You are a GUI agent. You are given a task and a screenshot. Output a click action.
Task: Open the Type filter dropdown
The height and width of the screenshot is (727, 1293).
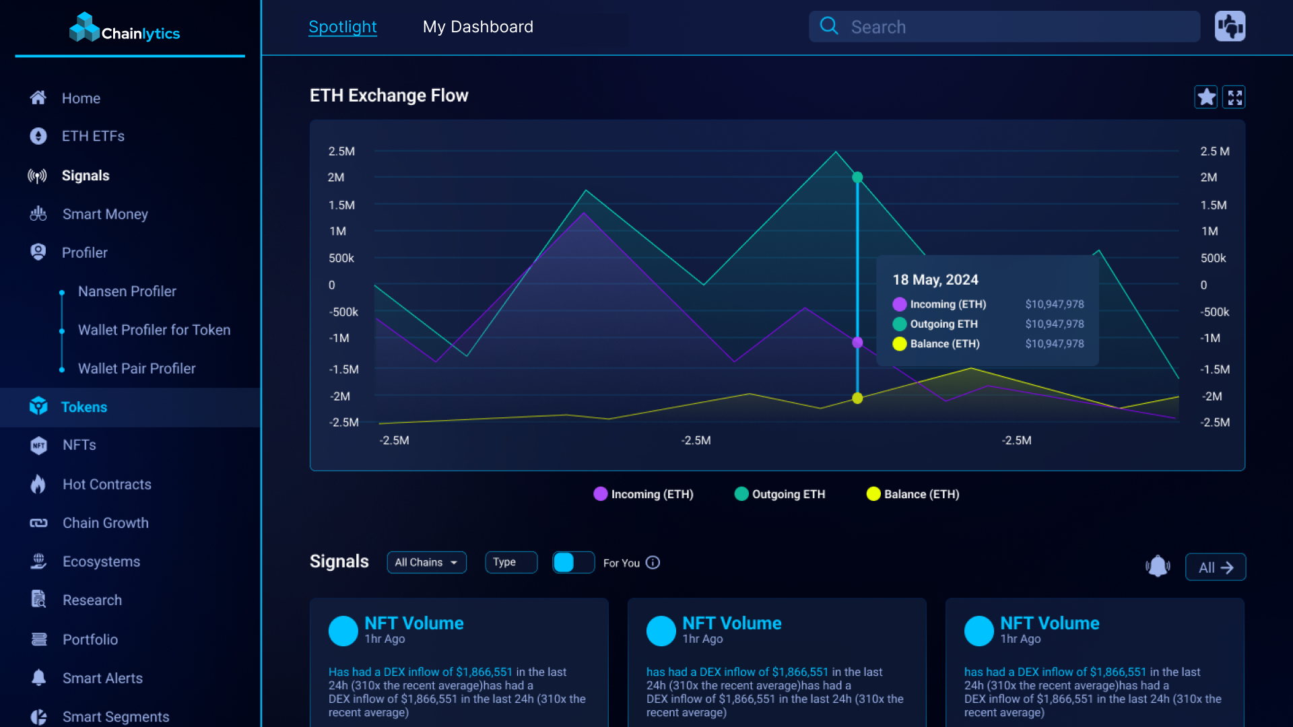click(510, 562)
